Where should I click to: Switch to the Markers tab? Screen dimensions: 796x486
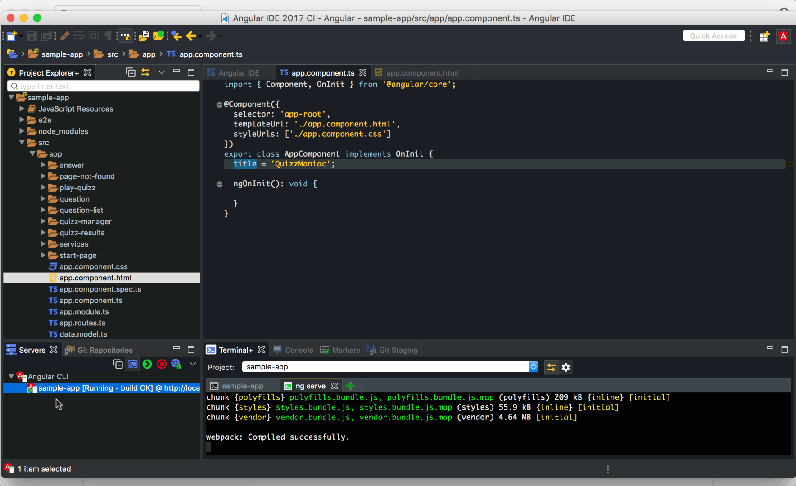[x=340, y=350]
